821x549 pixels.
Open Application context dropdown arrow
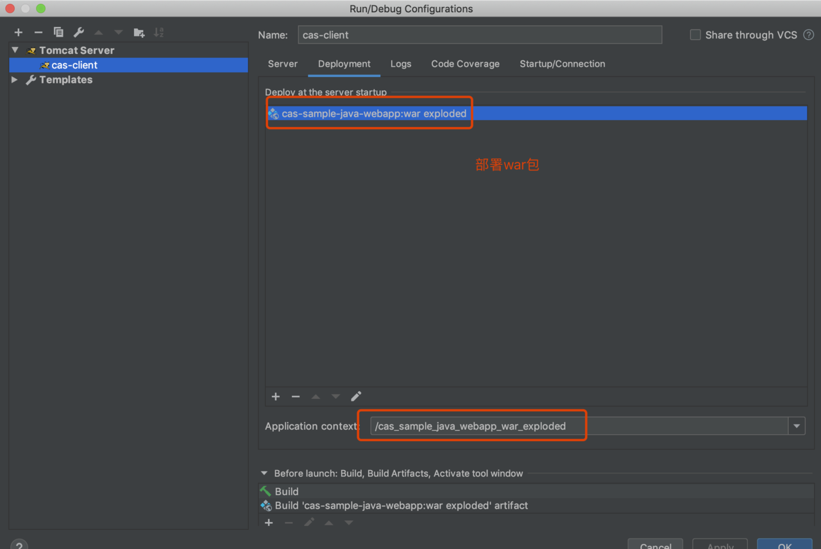point(797,426)
